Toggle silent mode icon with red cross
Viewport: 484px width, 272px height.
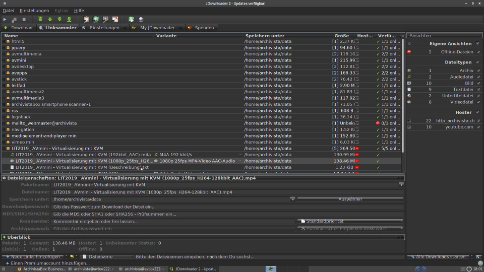tap(115, 20)
